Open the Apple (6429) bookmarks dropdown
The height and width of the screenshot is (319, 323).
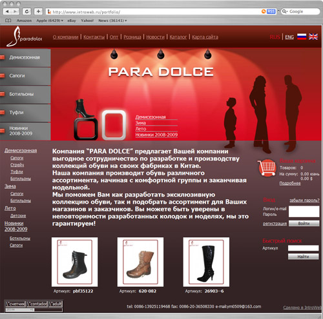(x=50, y=21)
